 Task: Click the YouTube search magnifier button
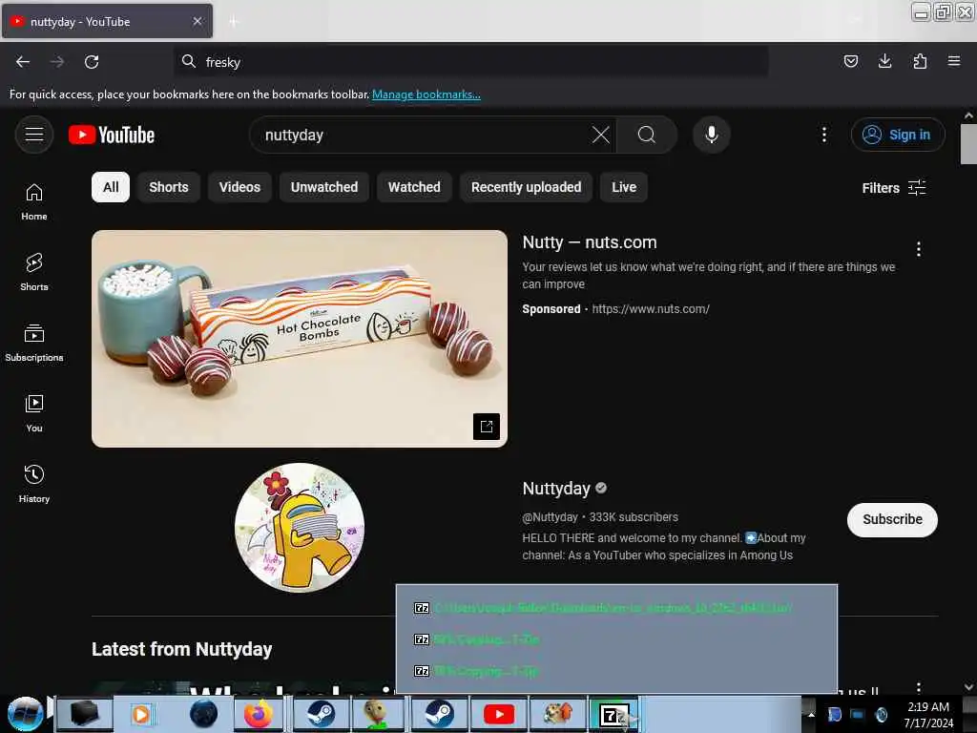647,135
